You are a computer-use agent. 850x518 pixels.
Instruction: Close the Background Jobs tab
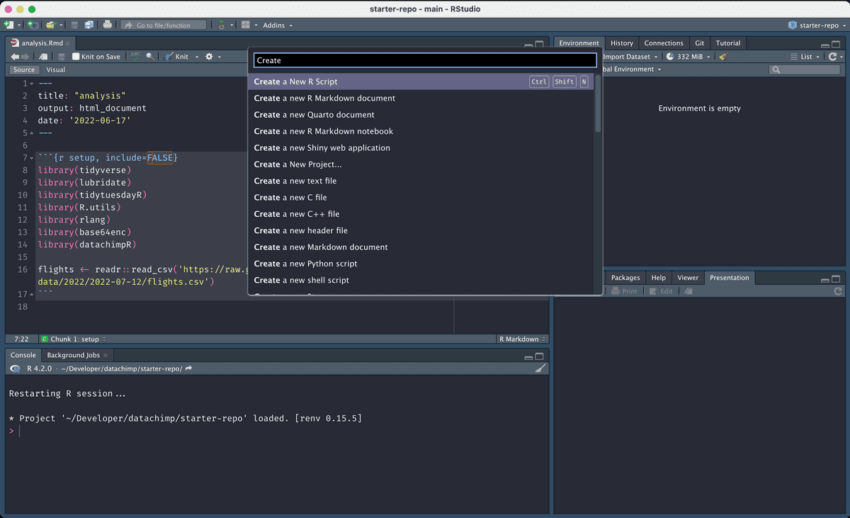point(106,356)
